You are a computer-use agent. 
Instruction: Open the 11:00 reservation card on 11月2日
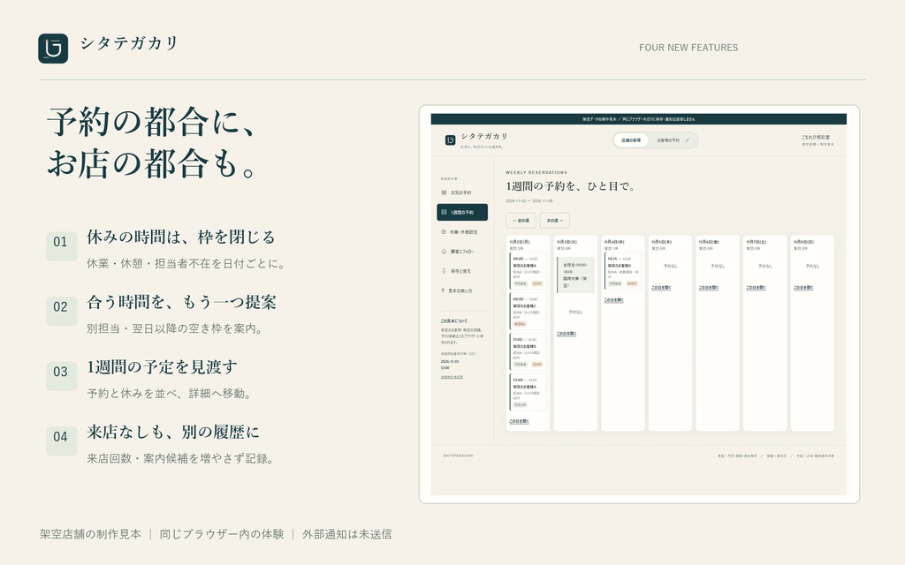(529, 351)
